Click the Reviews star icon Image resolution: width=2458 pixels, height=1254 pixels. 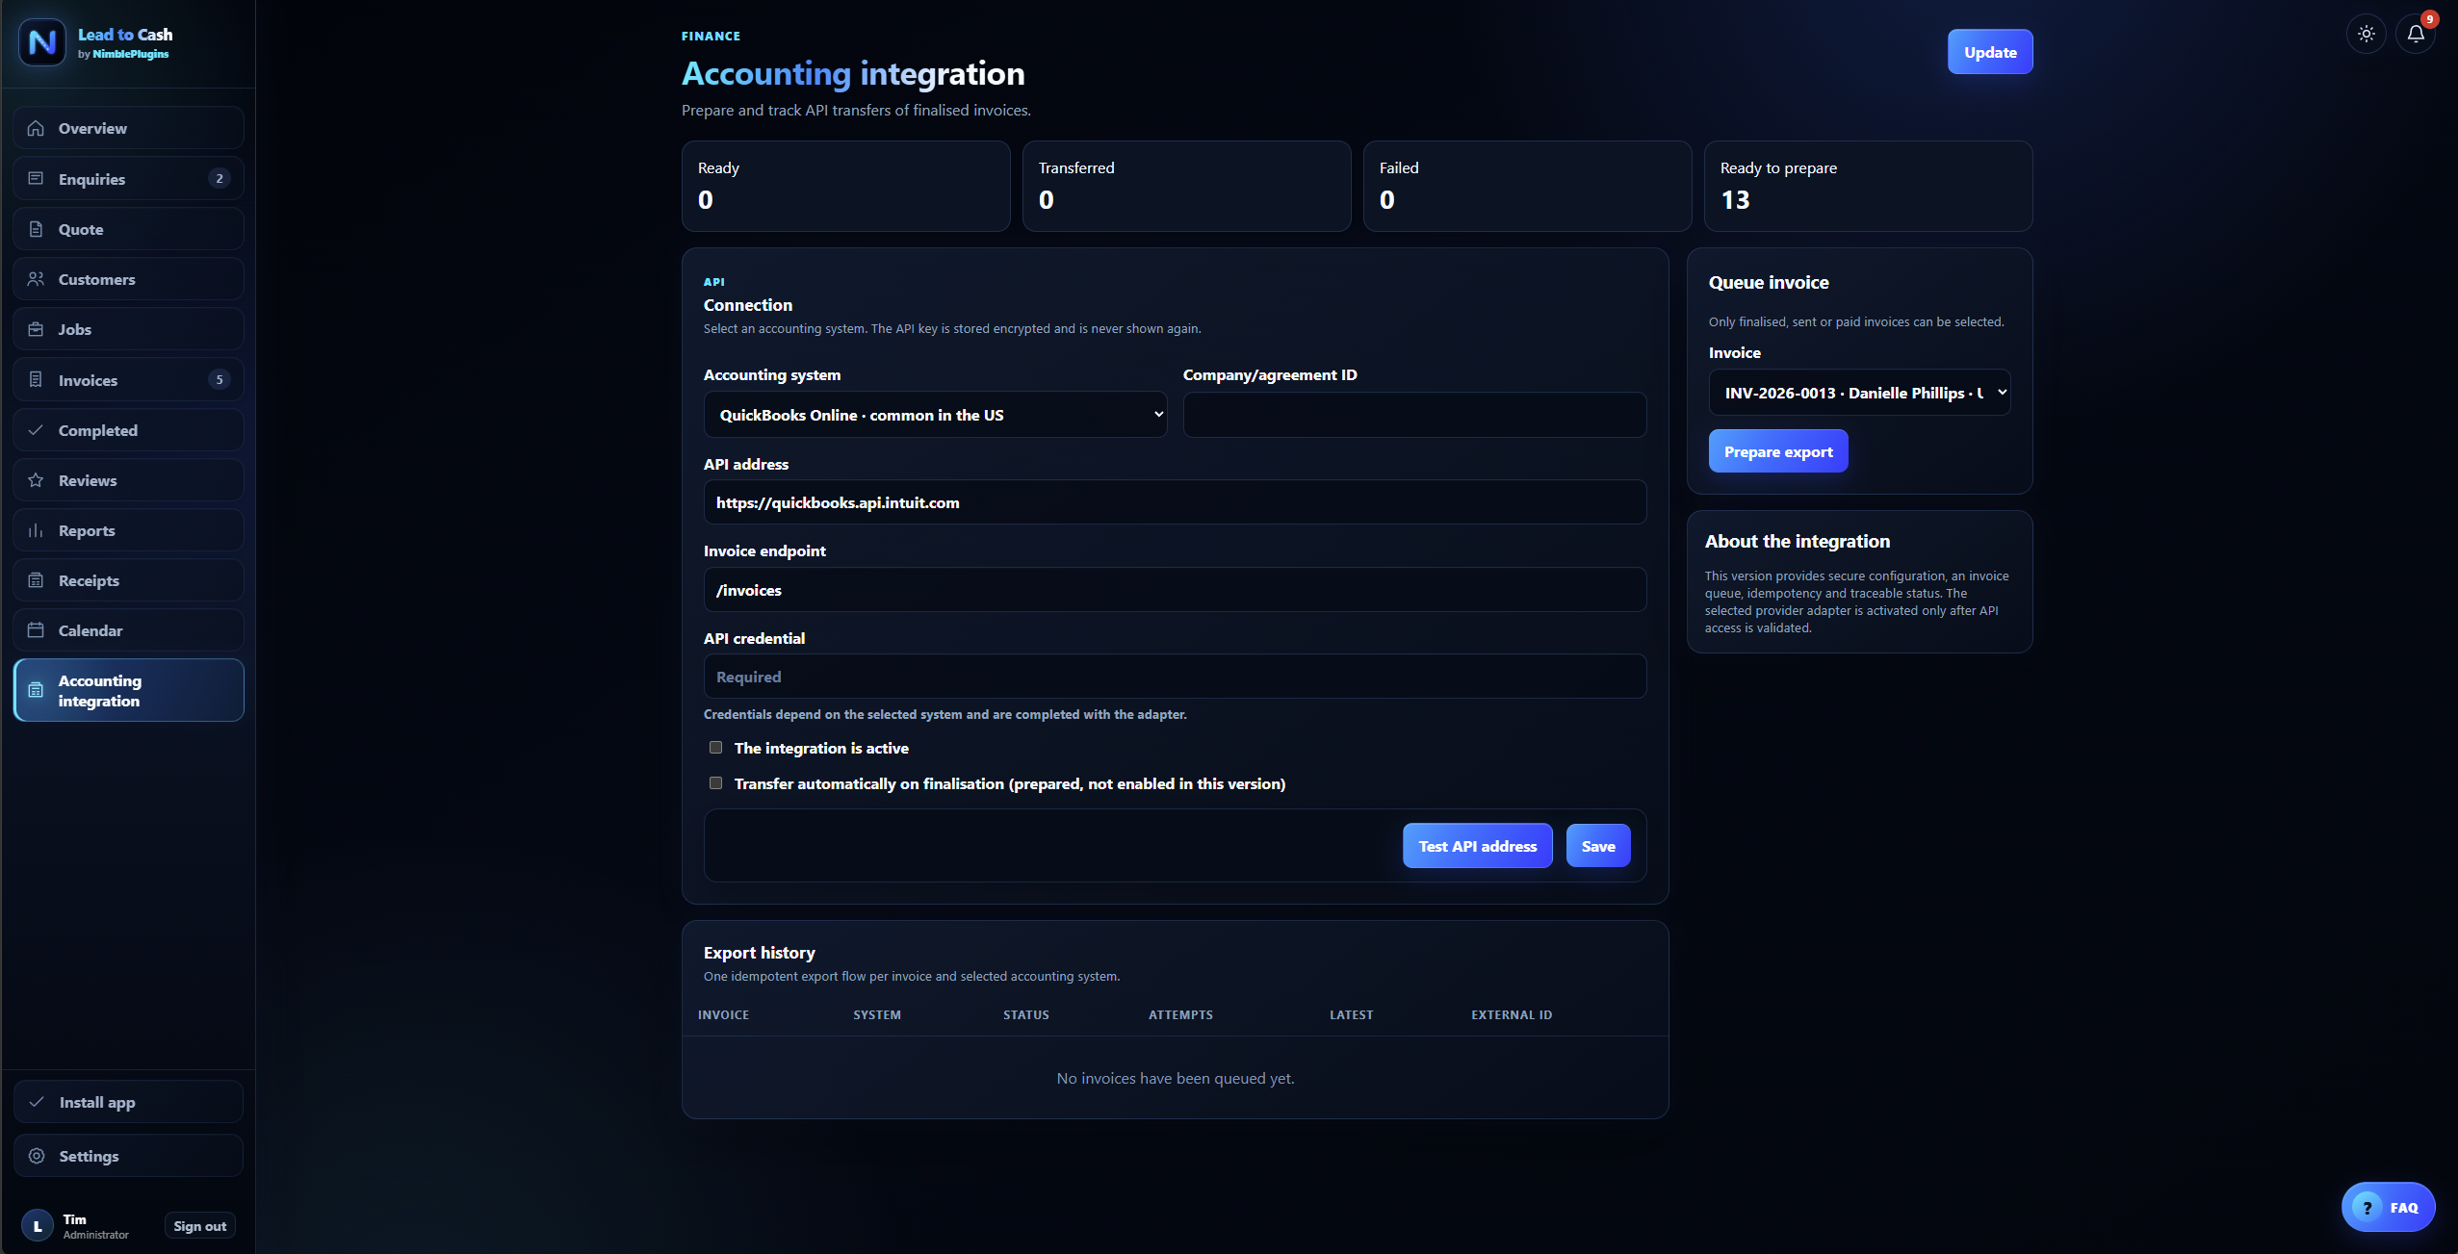pos(36,480)
